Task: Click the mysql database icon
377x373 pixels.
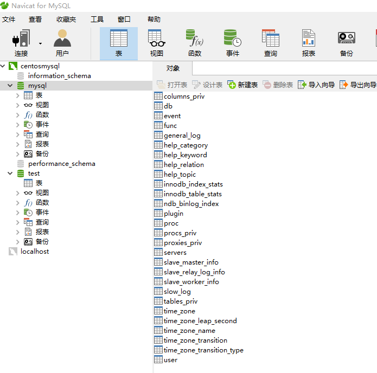Action: click(21, 86)
